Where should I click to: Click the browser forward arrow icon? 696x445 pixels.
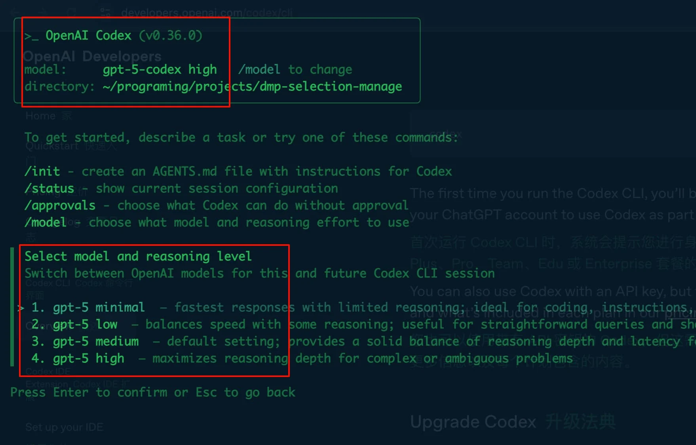pyautogui.click(x=42, y=12)
